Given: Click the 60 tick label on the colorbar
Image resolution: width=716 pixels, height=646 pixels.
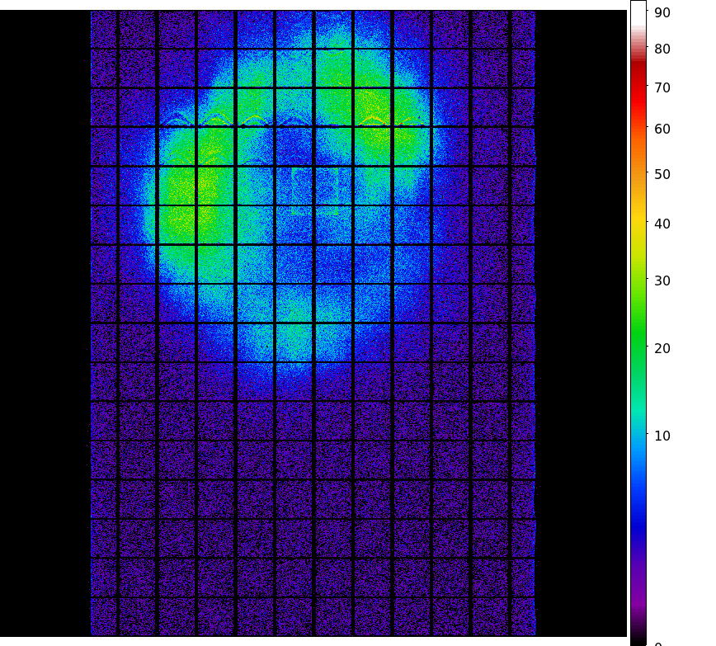Looking at the screenshot, I should [x=662, y=129].
